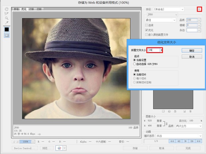Click the 百分比 percent field
The image size is (206, 154).
[x=194, y=121]
